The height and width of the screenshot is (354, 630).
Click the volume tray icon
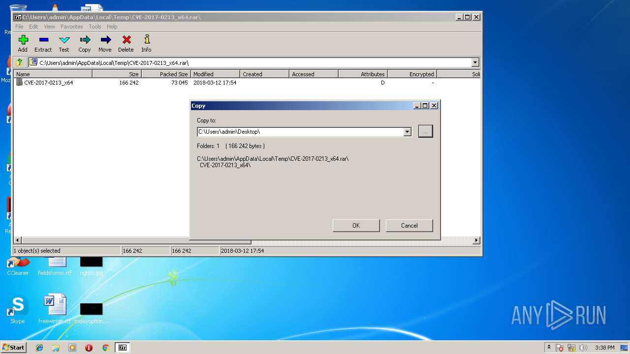(583, 348)
